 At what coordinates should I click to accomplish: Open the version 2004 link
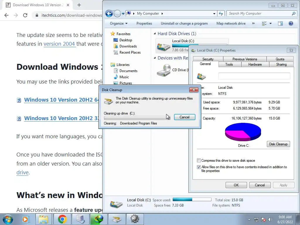[x=59, y=44]
